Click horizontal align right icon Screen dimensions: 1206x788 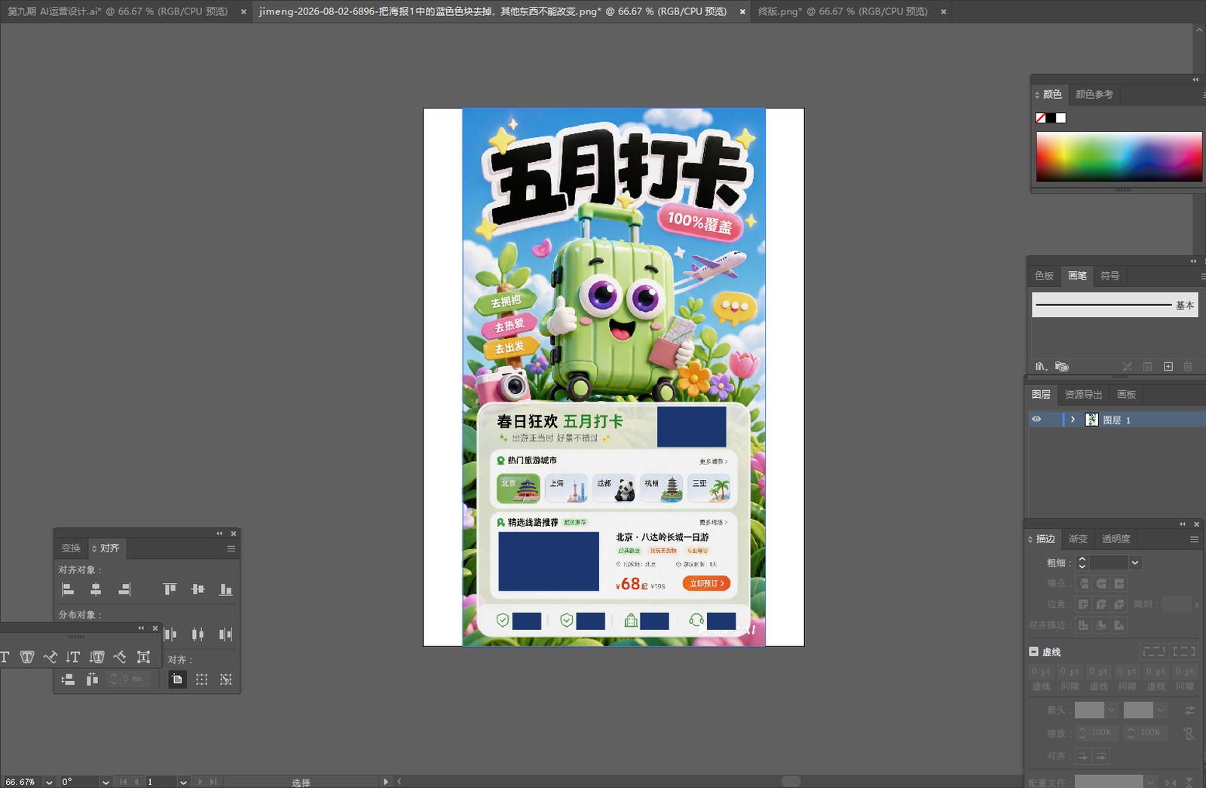point(124,589)
